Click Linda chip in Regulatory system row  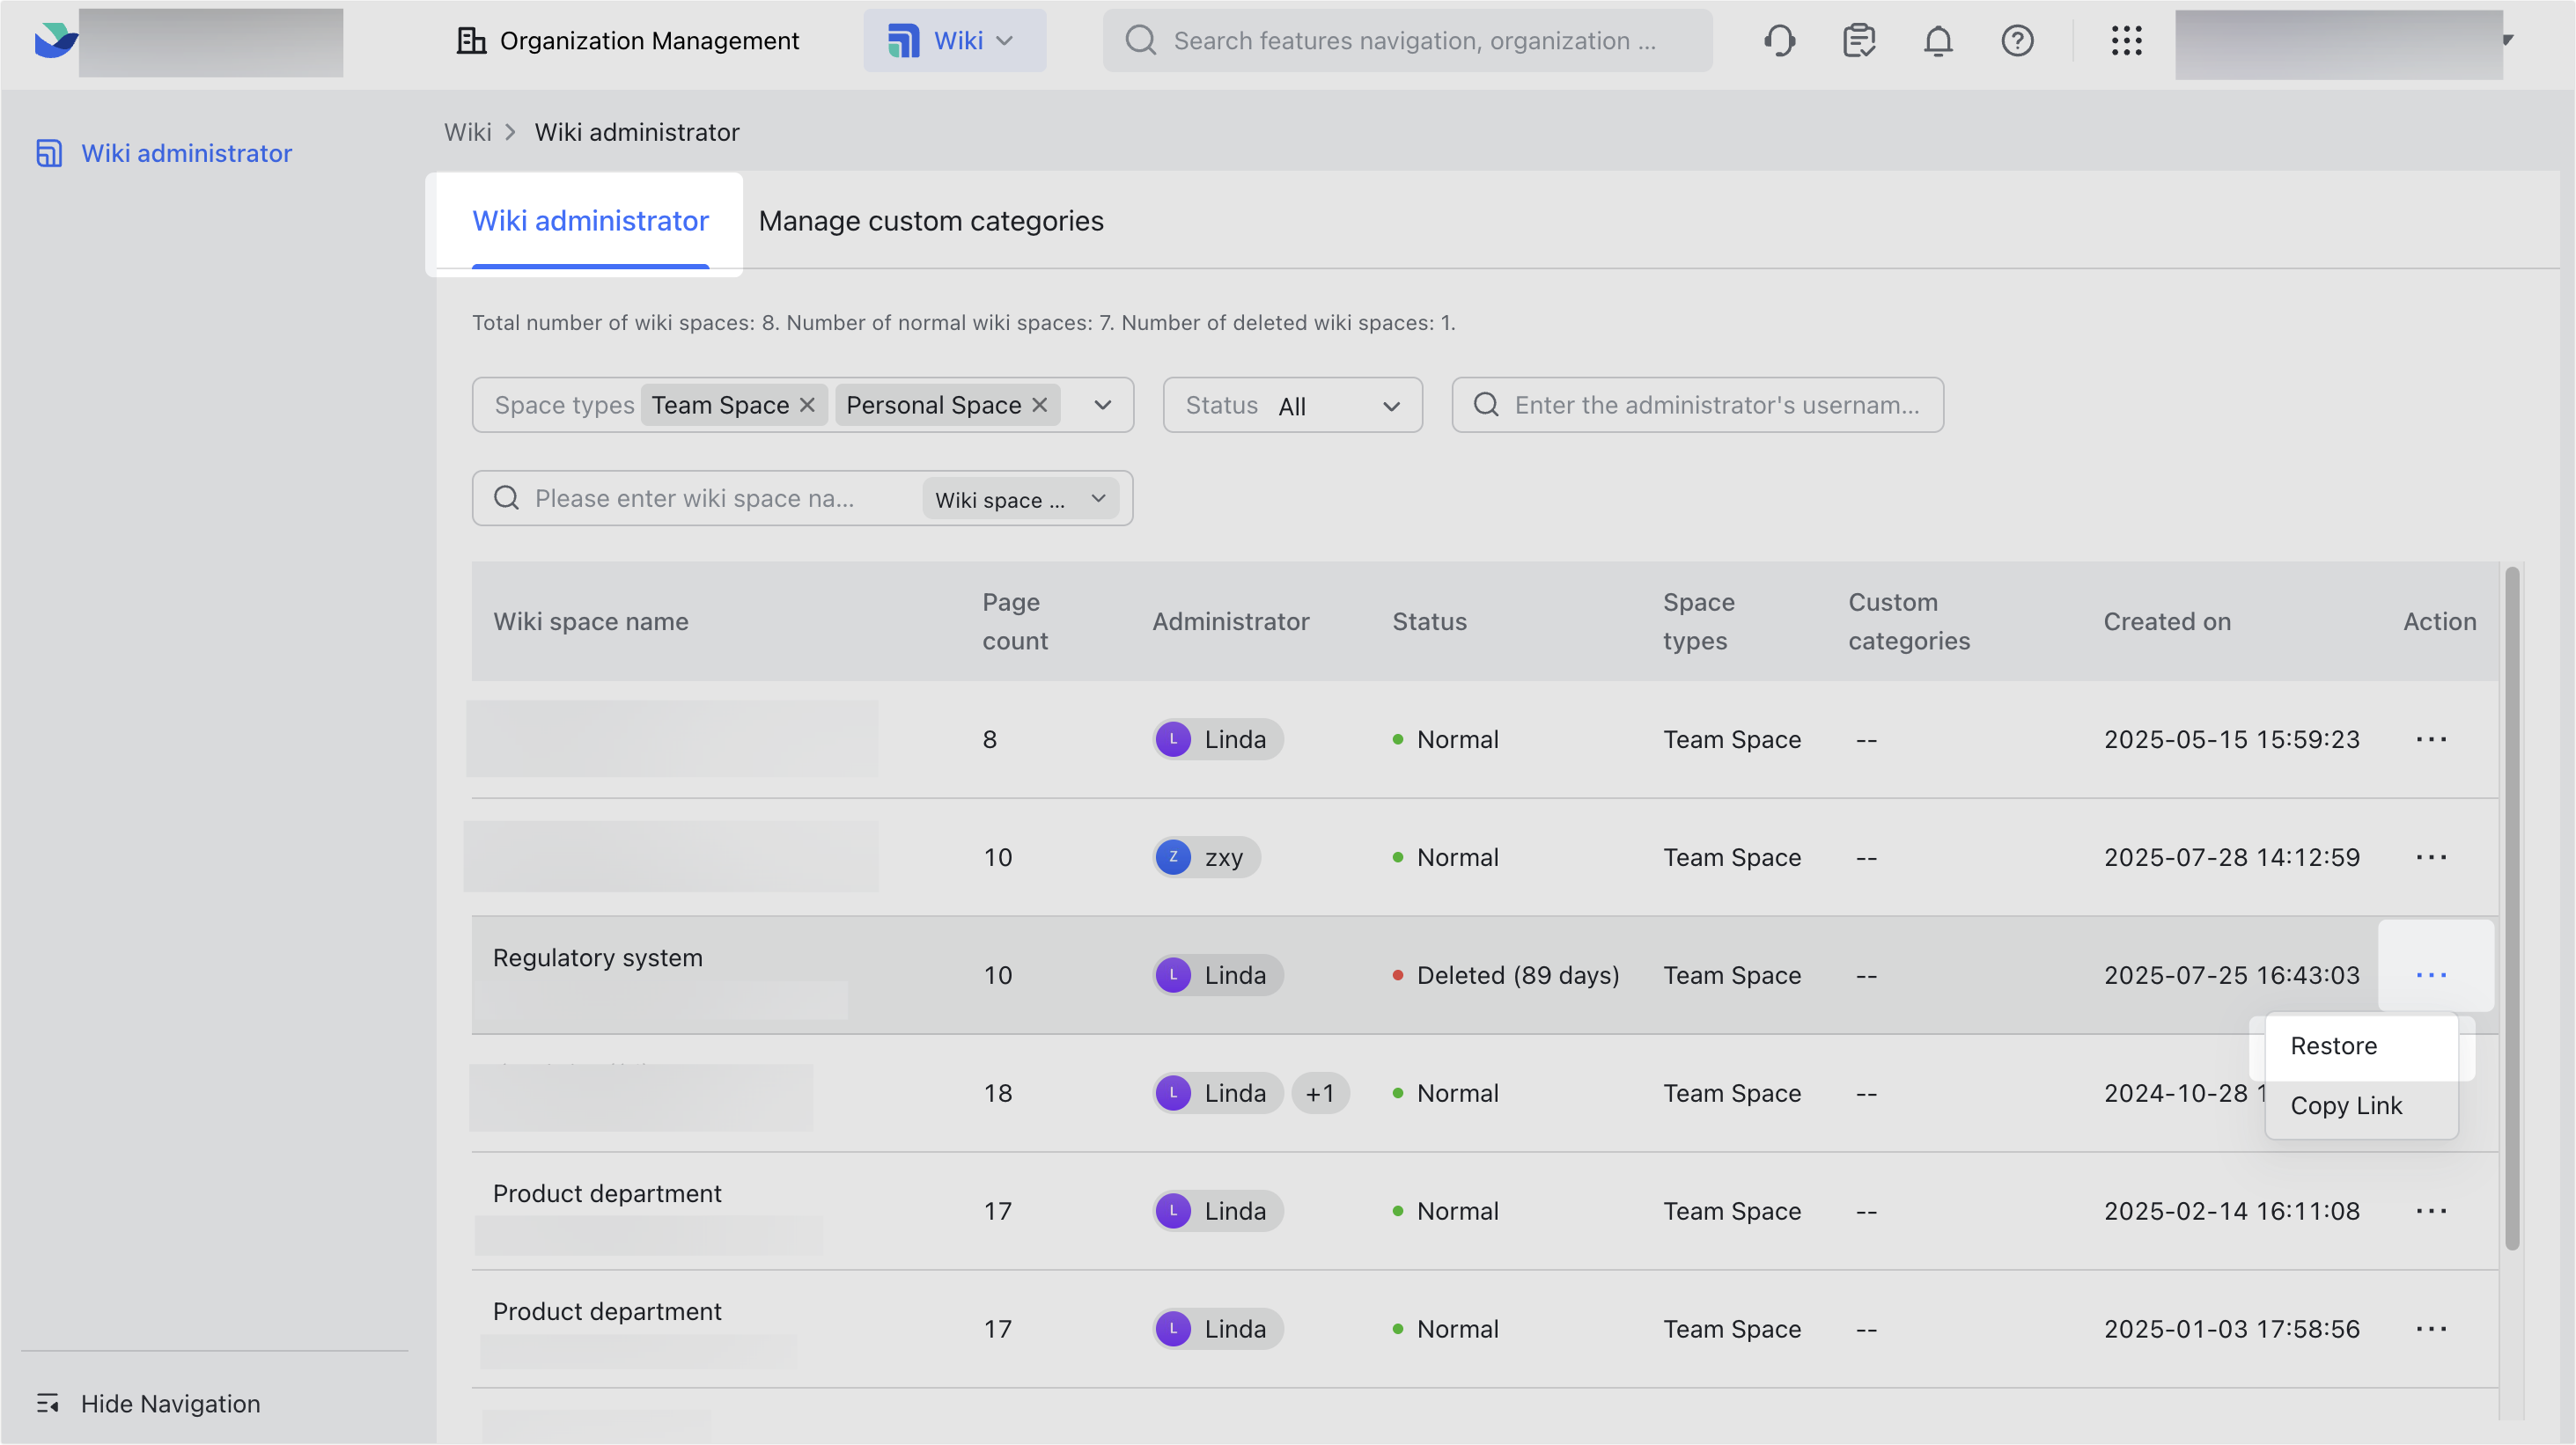click(1217, 975)
